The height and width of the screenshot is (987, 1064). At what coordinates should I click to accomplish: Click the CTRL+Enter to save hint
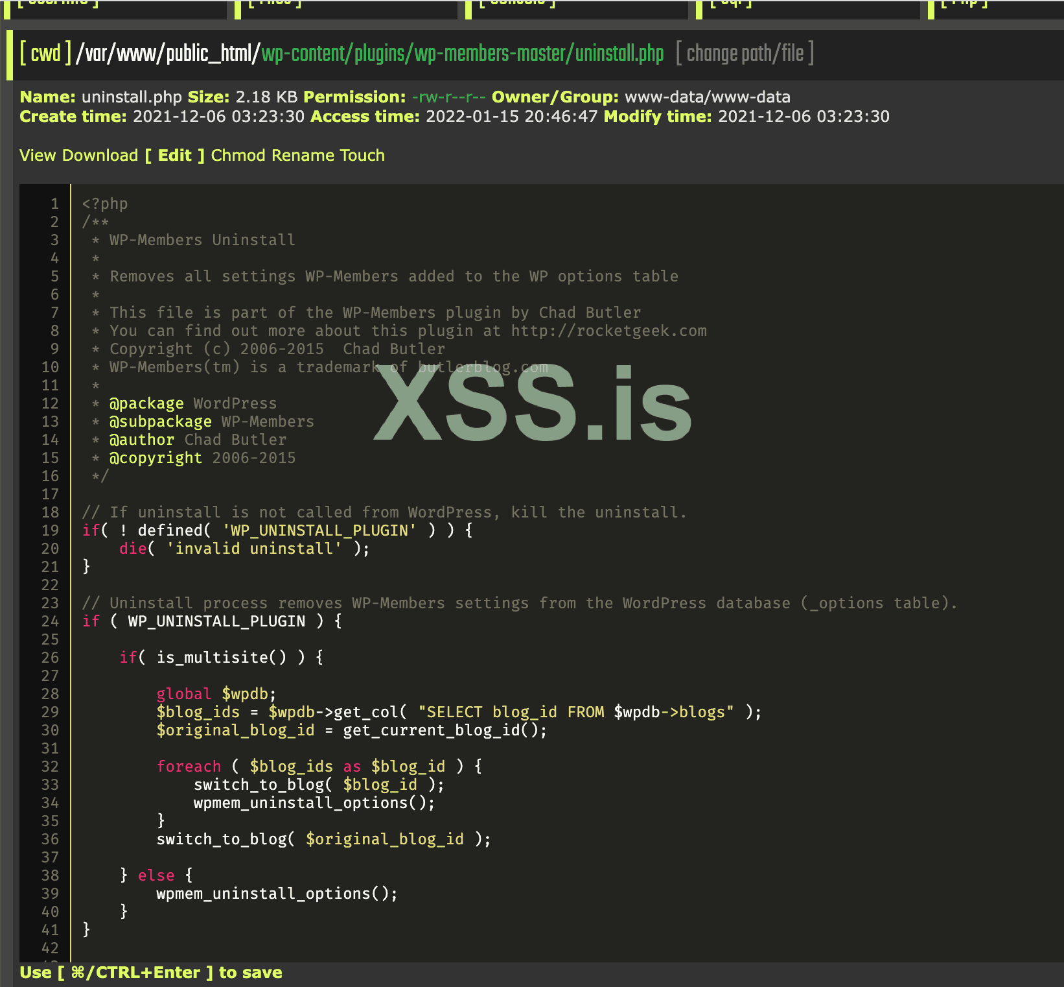click(x=151, y=973)
